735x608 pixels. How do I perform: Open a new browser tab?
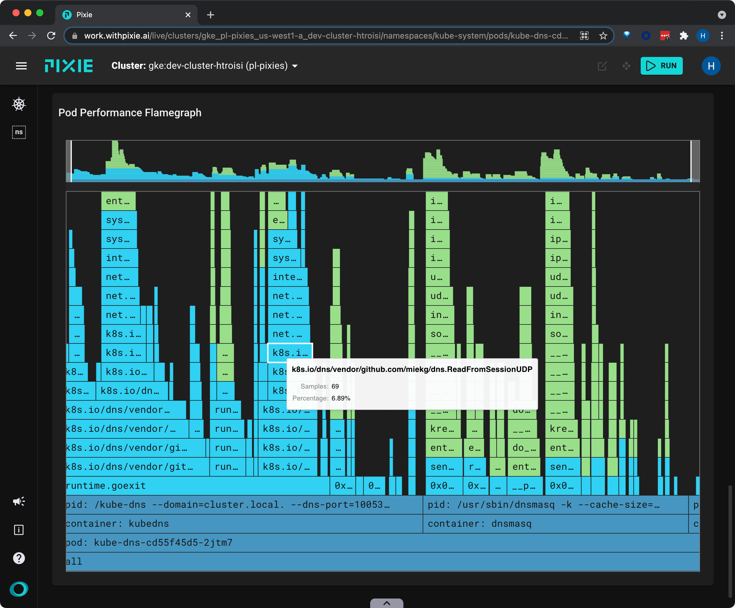210,15
